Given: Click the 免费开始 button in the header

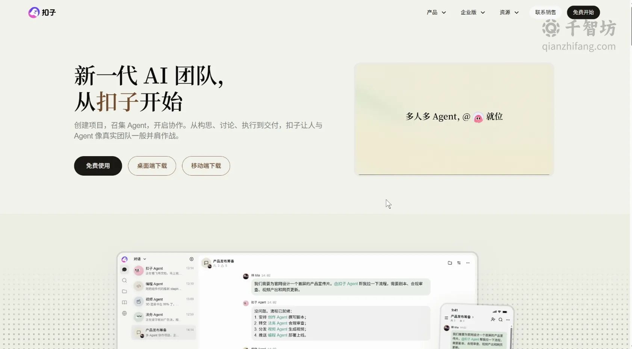Looking at the screenshot, I should pos(583,12).
